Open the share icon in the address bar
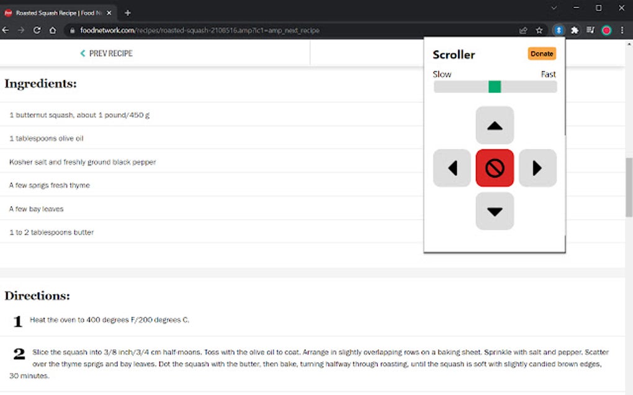Screen dimensions: 633x395 click(523, 29)
